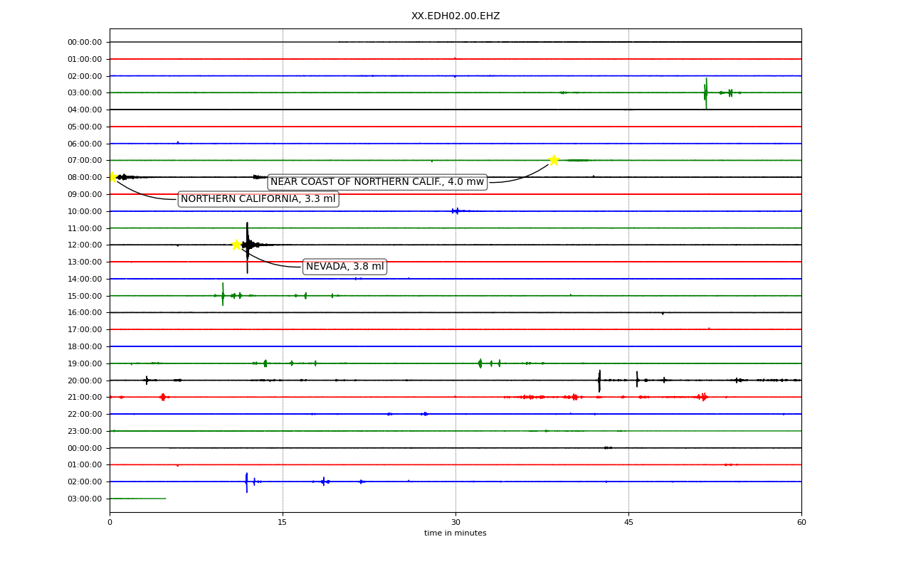This screenshot has height=569, width=911.
Task: Click the yellow star near the Nevada event on the 12:00:00 trace
Action: coord(236,245)
